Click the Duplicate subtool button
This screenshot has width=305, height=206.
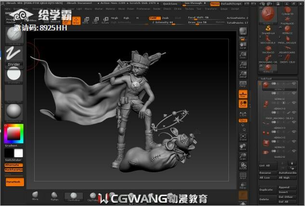(267, 190)
